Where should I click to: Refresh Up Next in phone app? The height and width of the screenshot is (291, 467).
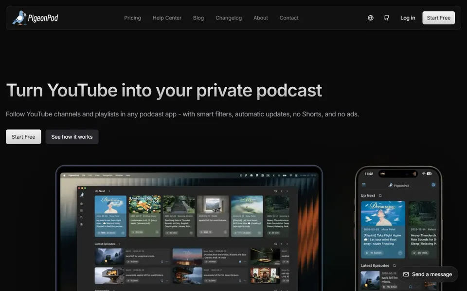380,195
